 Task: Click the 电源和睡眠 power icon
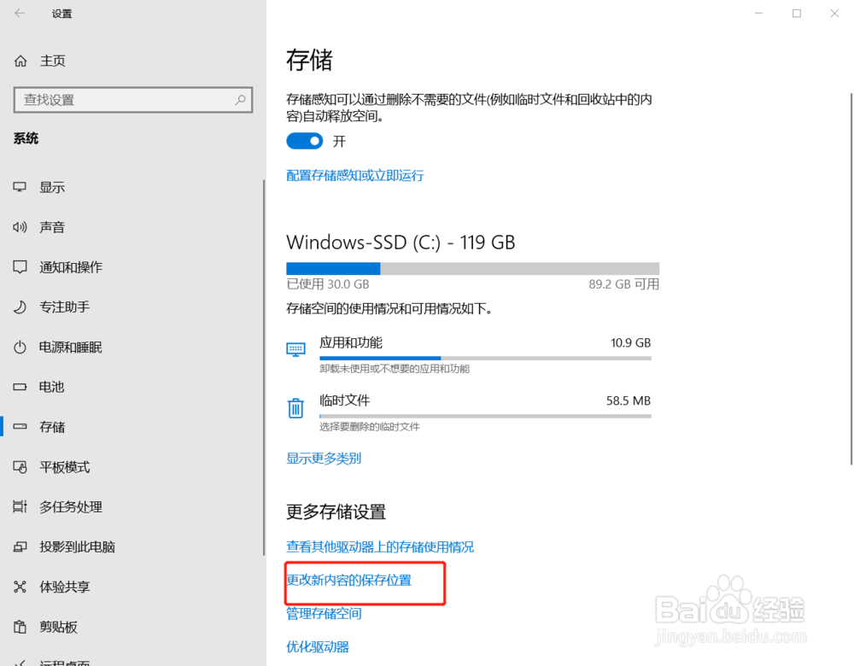click(x=20, y=348)
